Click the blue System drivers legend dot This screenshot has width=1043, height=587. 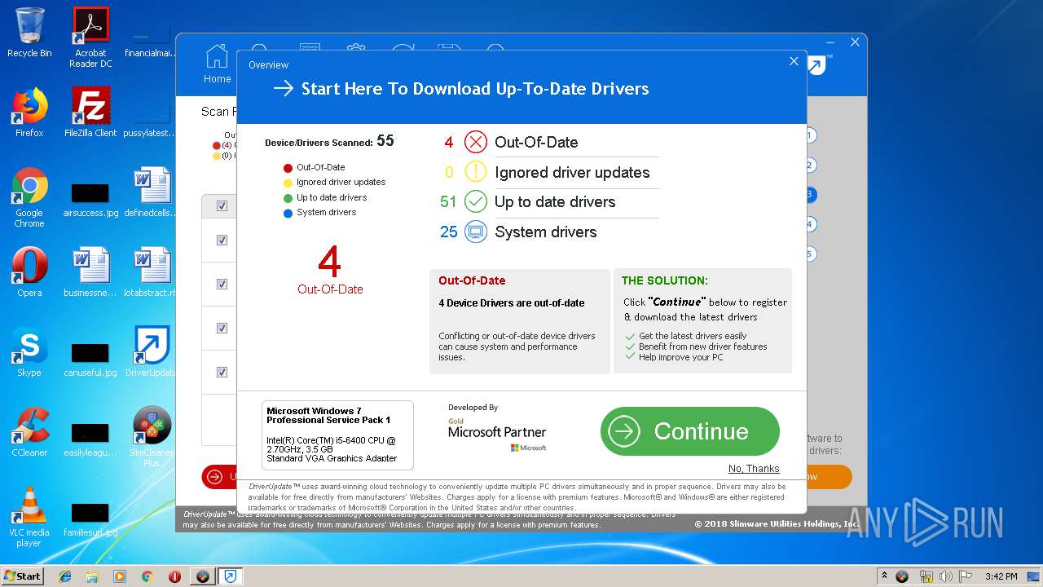288,213
